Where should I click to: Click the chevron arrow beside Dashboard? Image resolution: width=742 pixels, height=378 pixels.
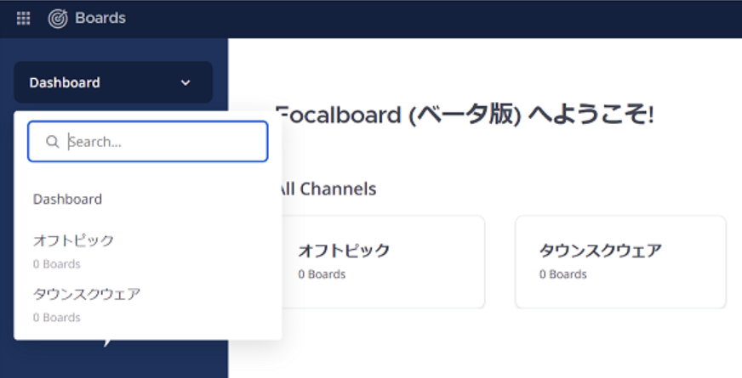[x=185, y=83]
